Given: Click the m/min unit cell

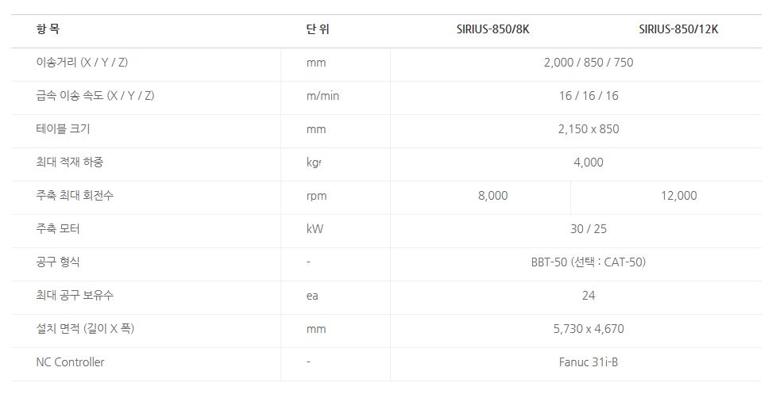Looking at the screenshot, I should point(322,96).
